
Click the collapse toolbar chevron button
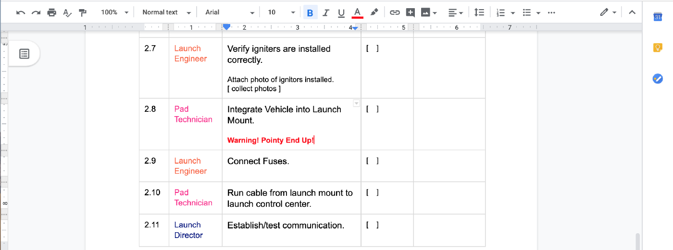632,12
